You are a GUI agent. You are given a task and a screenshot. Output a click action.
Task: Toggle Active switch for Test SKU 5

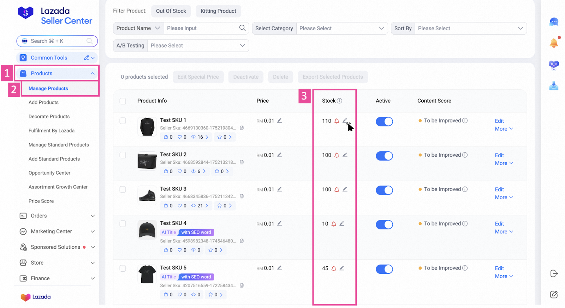pos(384,269)
